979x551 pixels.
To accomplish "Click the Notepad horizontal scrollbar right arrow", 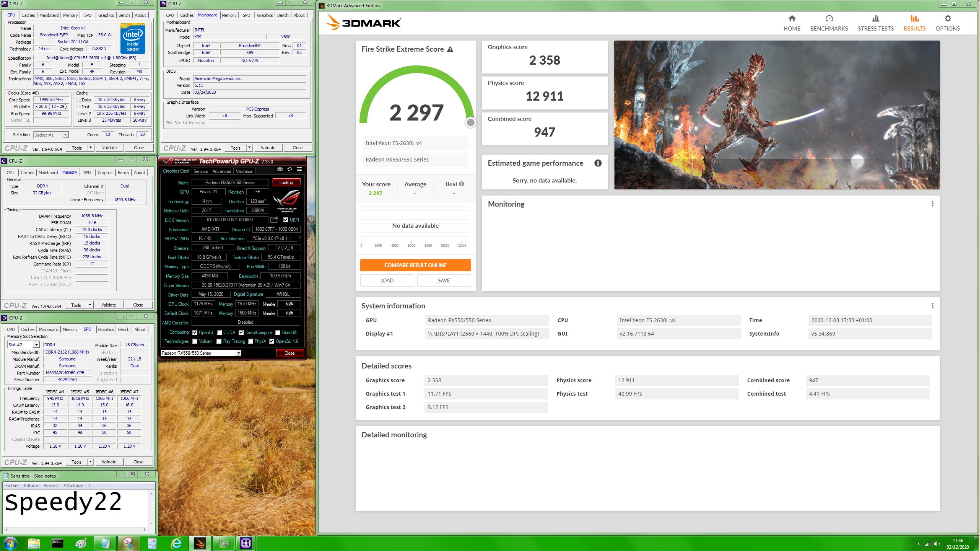I will 145,530.
